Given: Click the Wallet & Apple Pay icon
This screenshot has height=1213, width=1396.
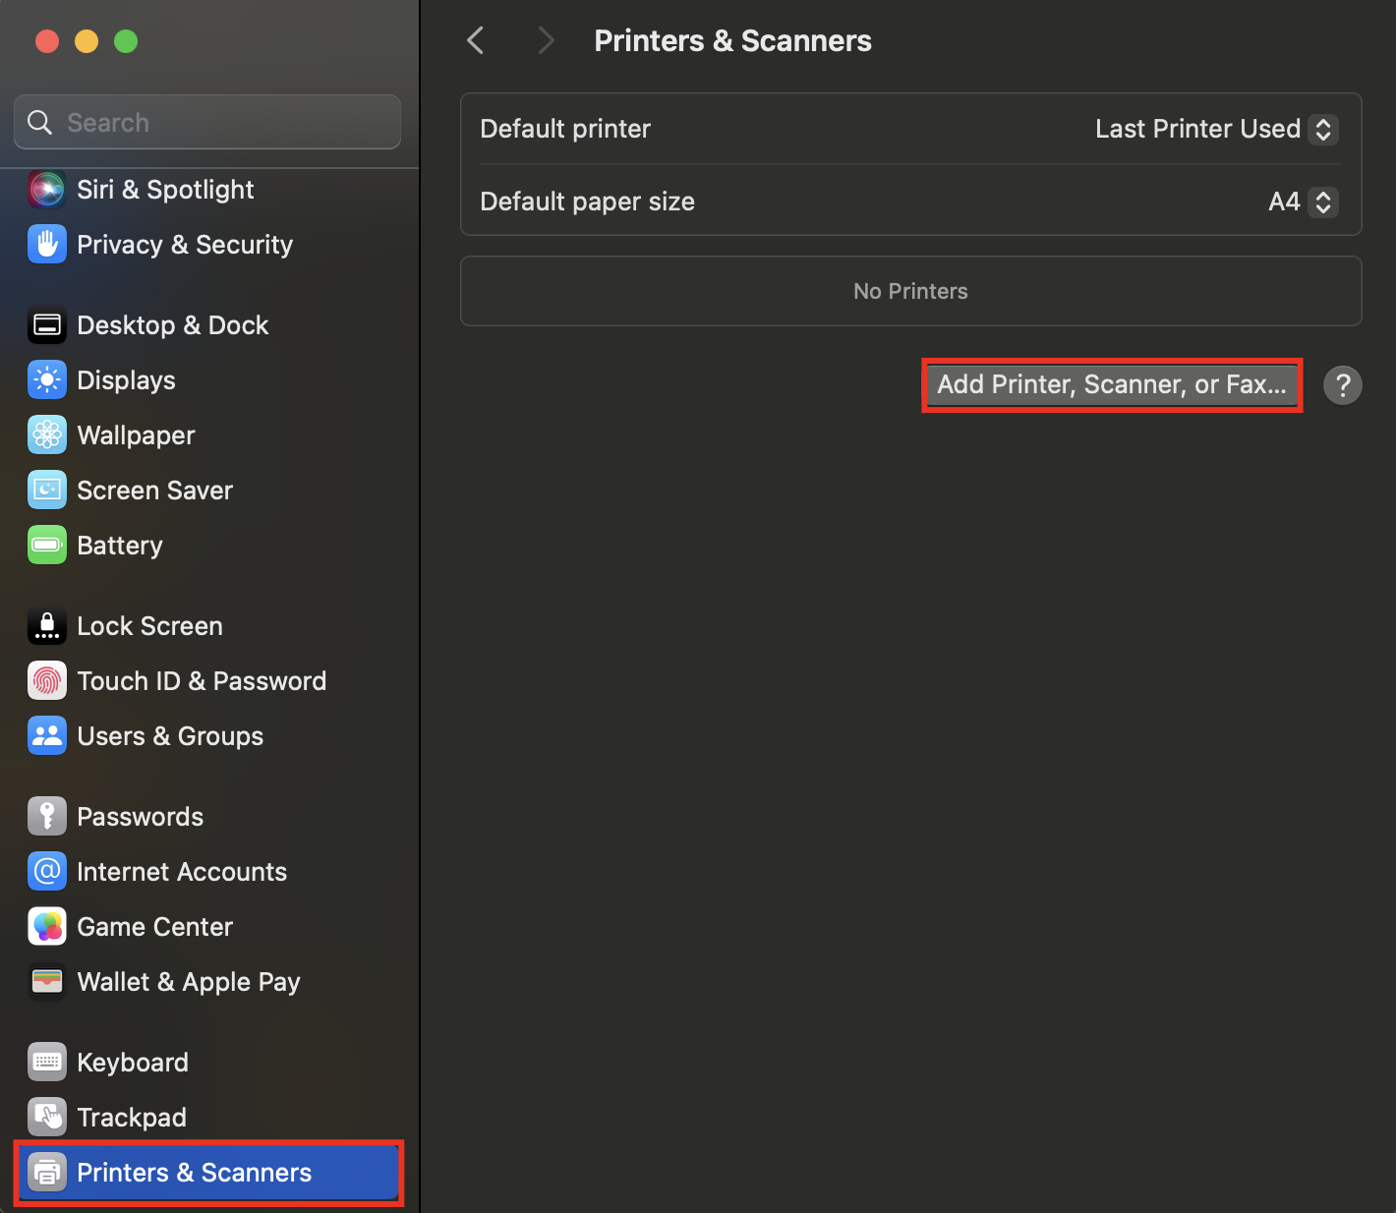Looking at the screenshot, I should 46,982.
